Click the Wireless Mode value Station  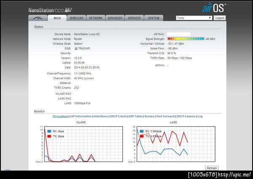[78, 44]
